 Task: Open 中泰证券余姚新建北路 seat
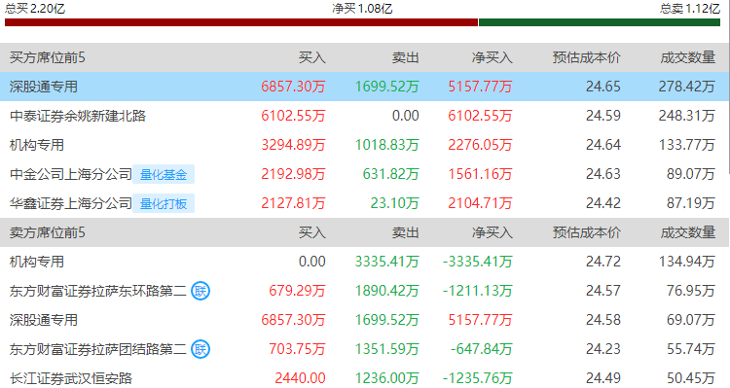78,116
